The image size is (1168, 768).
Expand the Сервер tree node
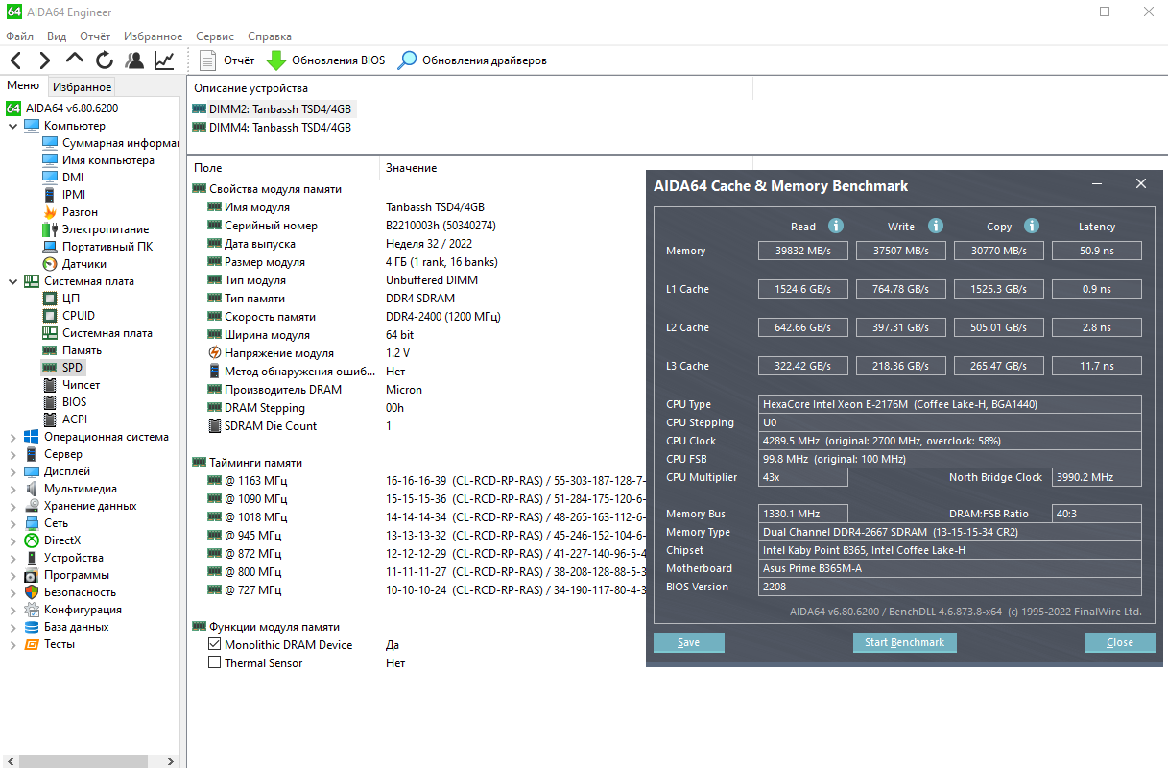tap(12, 454)
